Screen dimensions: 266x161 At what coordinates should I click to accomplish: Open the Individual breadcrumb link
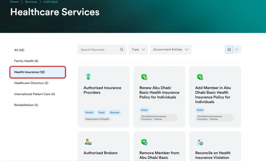click(51, 2)
